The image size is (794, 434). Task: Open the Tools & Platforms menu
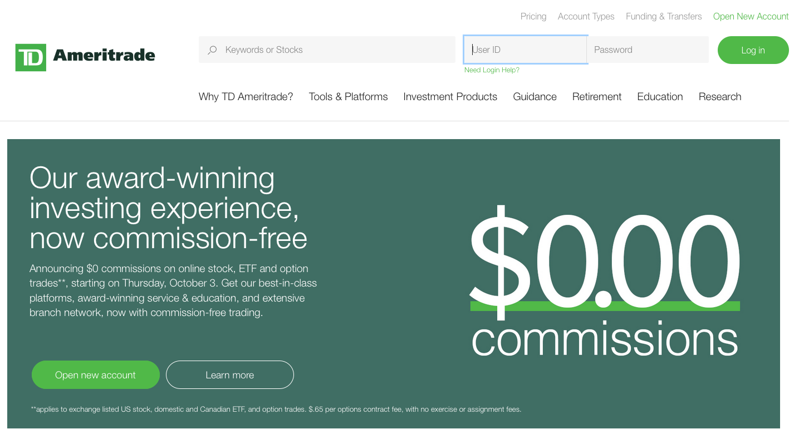click(x=348, y=97)
